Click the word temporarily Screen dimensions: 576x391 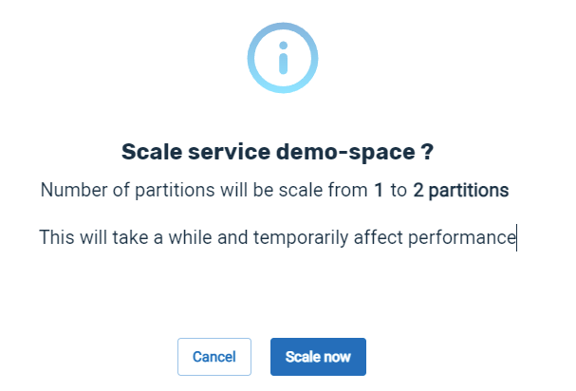[x=301, y=238]
